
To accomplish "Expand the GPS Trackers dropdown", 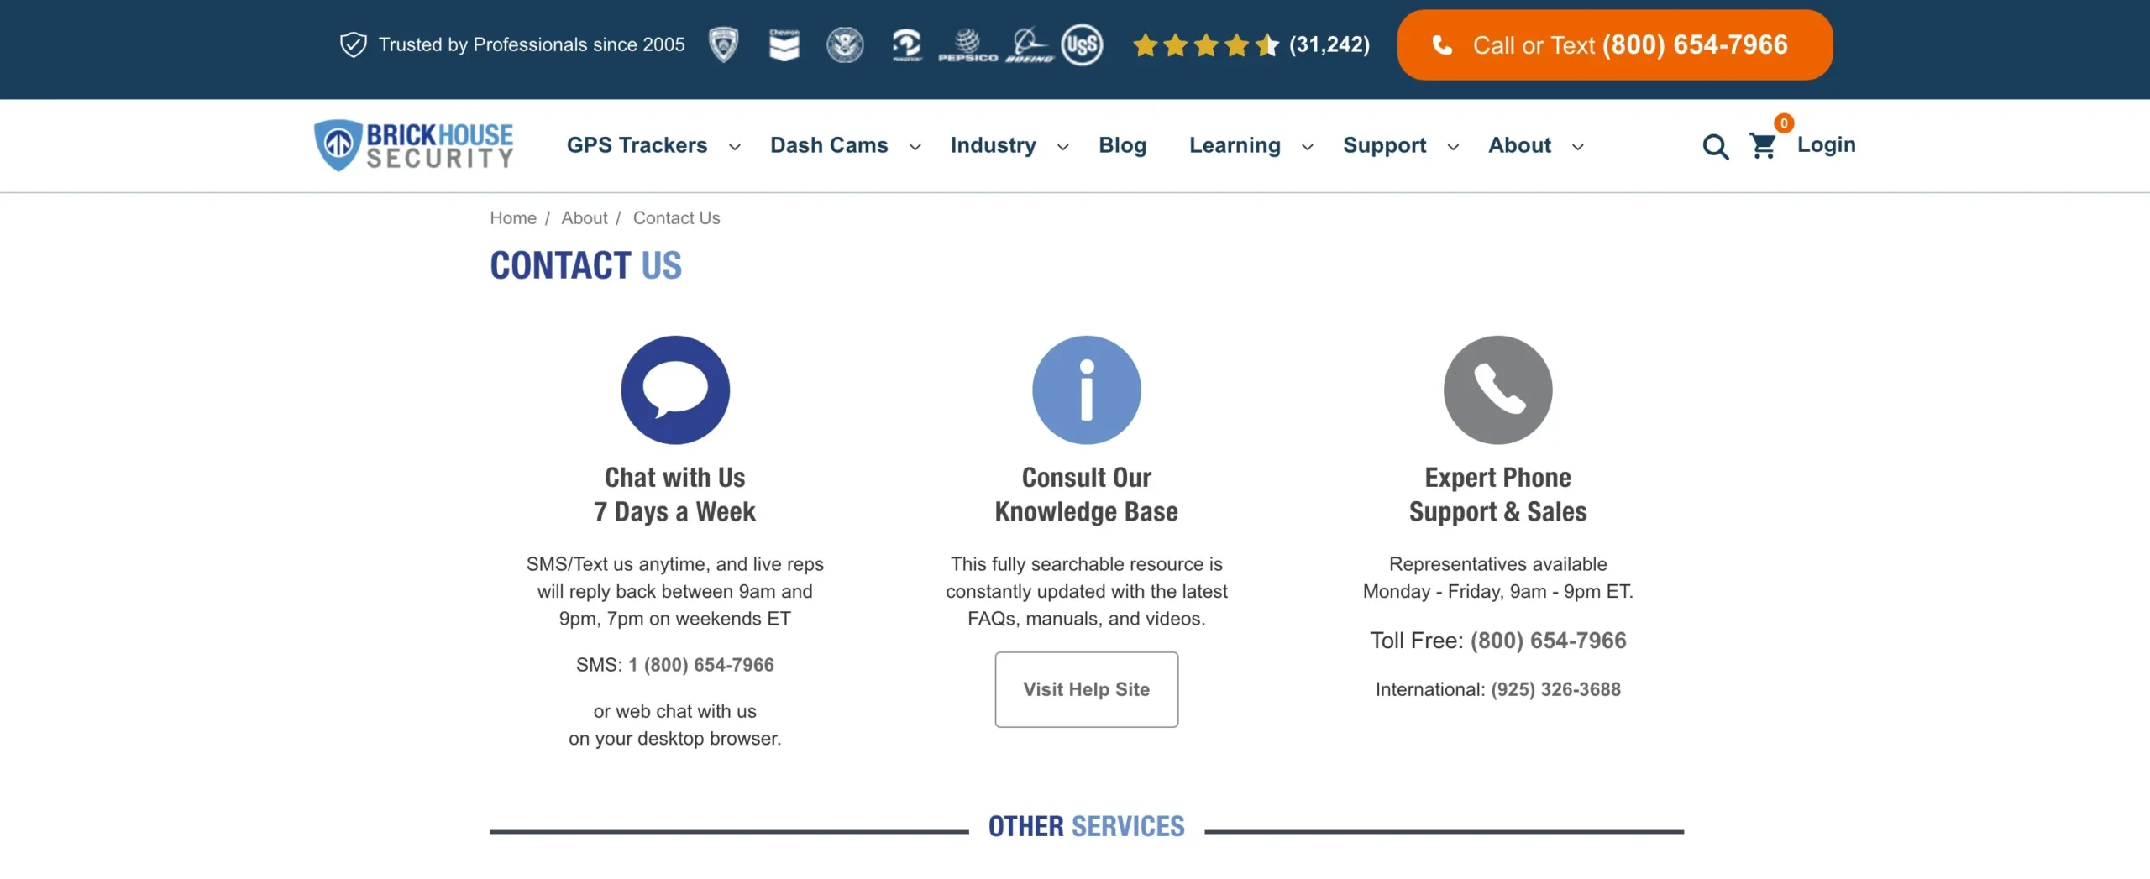I will click(x=734, y=147).
